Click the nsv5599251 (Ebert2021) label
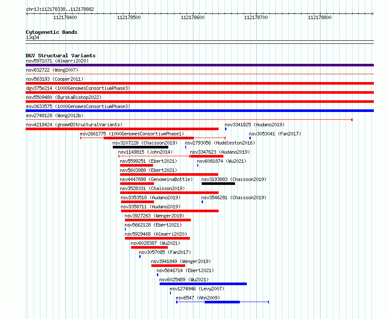 [x=148, y=161]
